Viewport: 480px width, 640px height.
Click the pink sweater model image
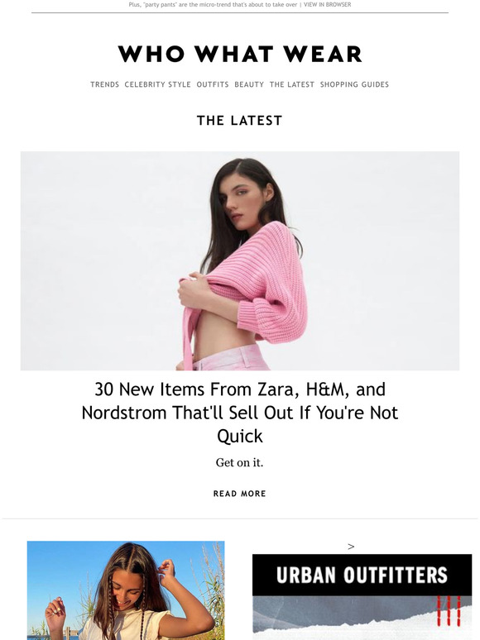[x=240, y=260]
